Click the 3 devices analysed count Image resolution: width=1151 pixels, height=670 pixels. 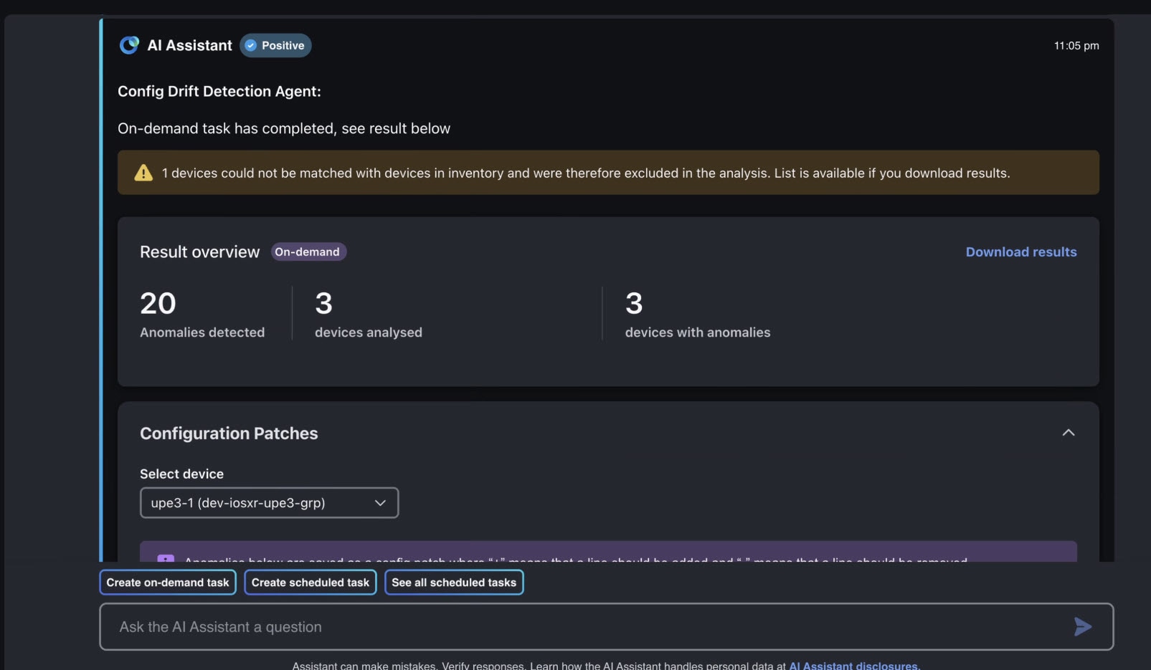point(323,303)
